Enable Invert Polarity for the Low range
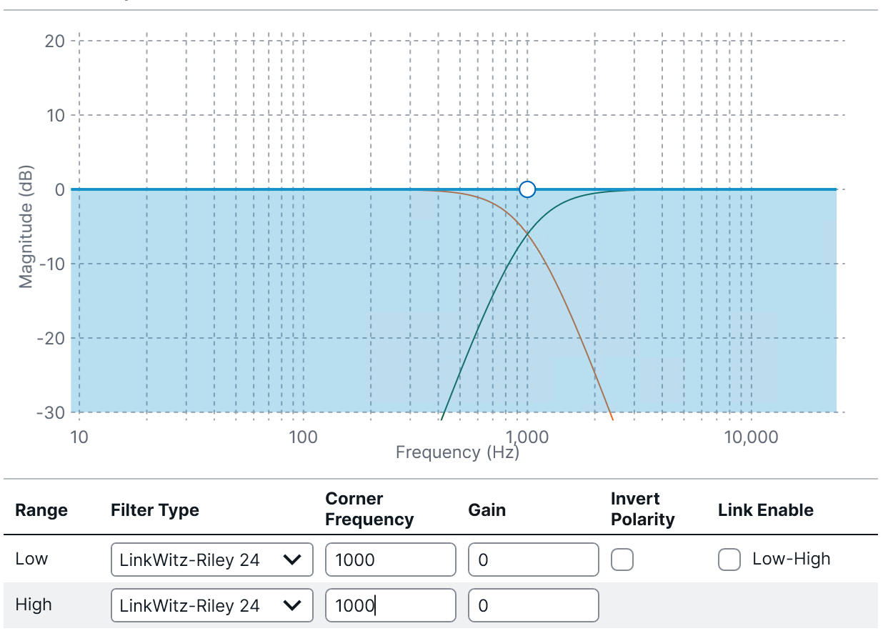Viewport: 883px width, 636px height. [622, 560]
